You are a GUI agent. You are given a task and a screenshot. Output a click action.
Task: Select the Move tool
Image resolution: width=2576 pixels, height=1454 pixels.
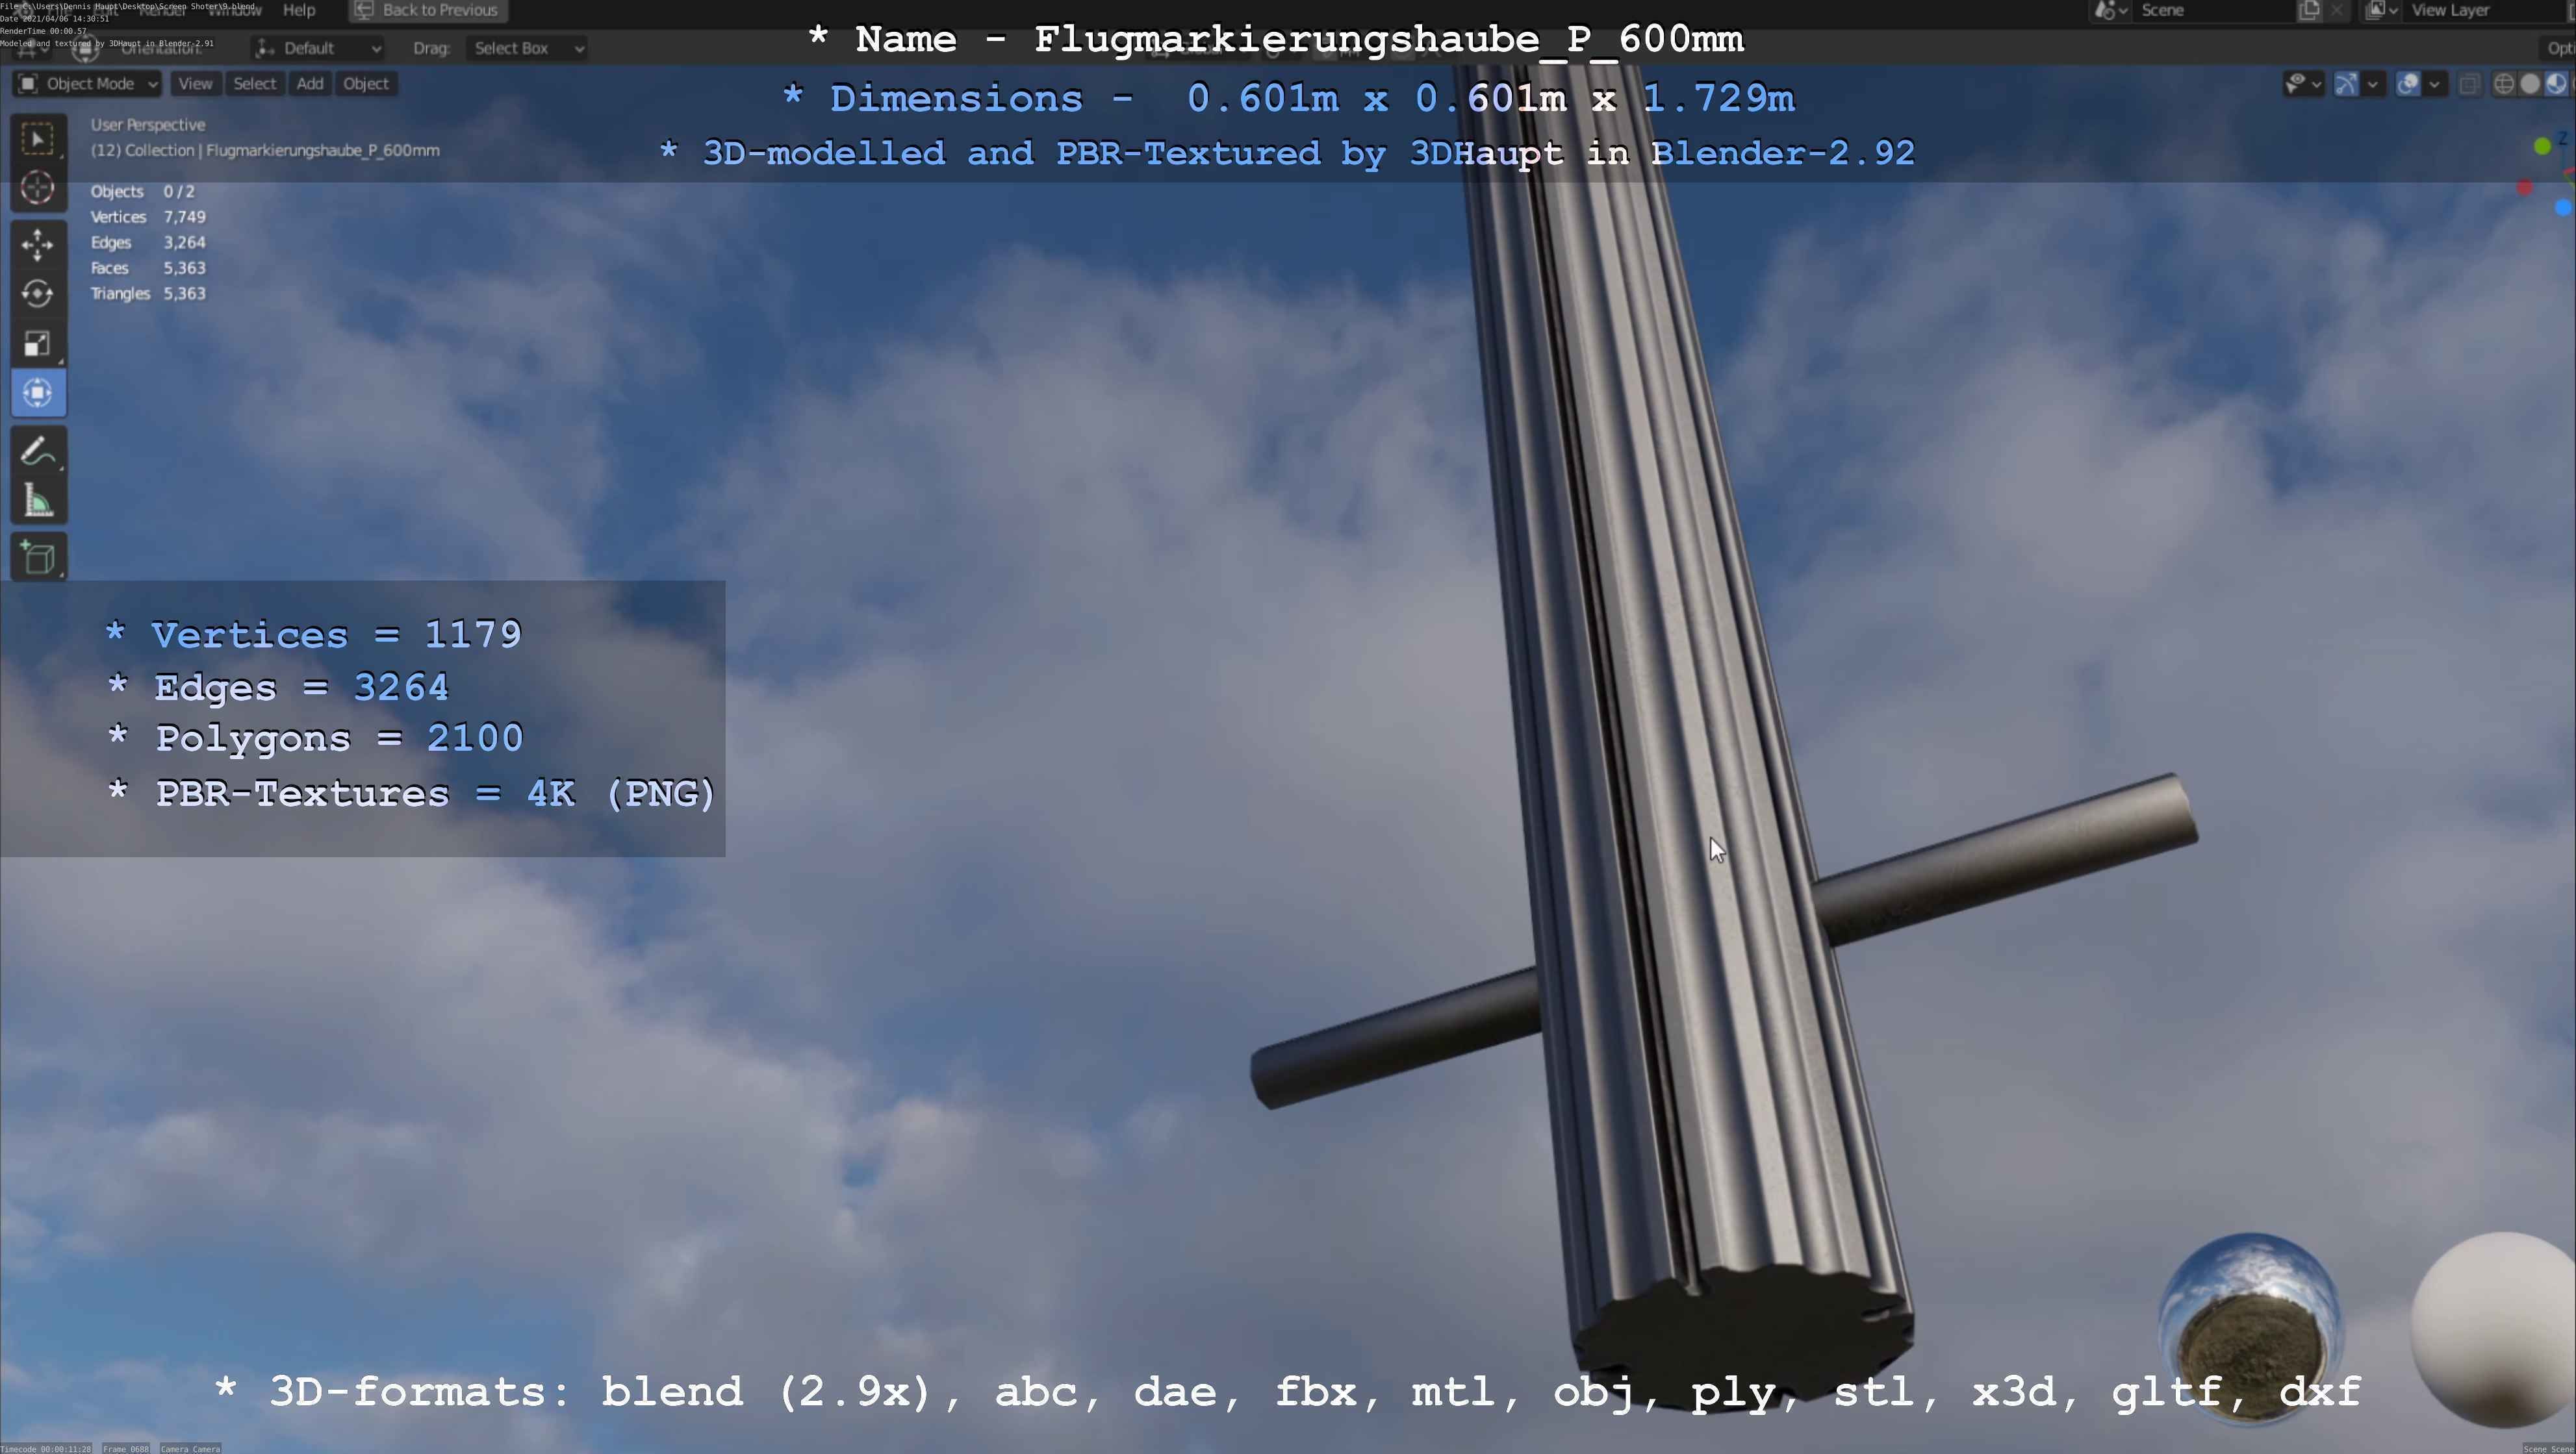pyautogui.click(x=38, y=245)
